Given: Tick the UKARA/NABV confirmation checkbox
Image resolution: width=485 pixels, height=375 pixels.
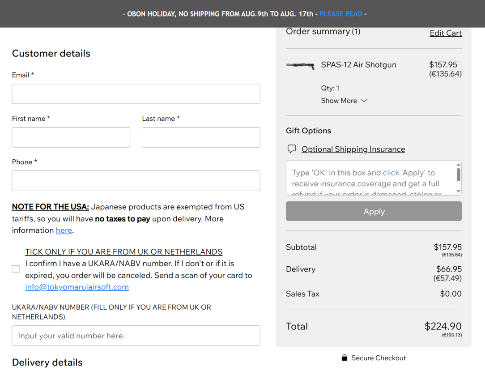Looking at the screenshot, I should pyautogui.click(x=16, y=269).
